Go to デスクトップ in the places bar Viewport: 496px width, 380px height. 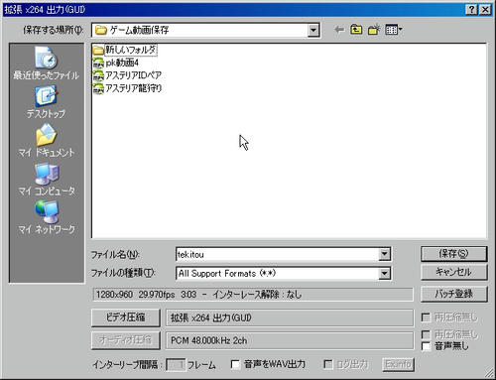47,101
